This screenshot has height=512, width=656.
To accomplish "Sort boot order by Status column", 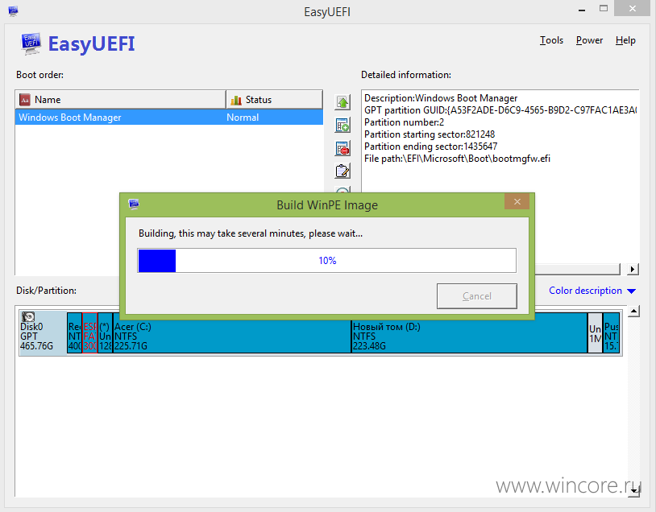I will click(275, 100).
